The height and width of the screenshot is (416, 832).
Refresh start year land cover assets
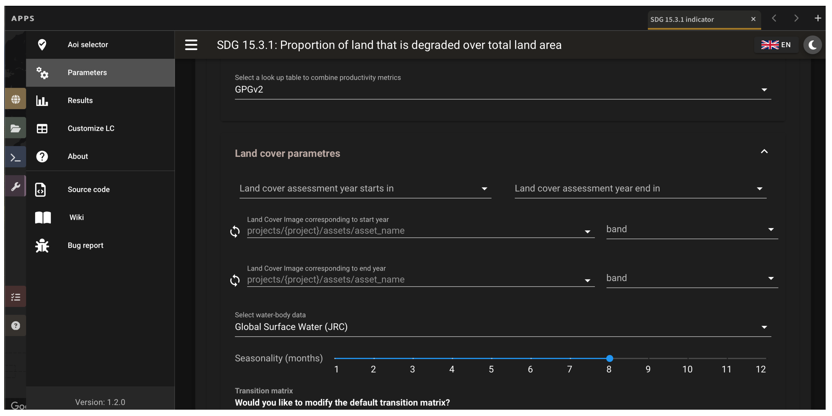(235, 231)
